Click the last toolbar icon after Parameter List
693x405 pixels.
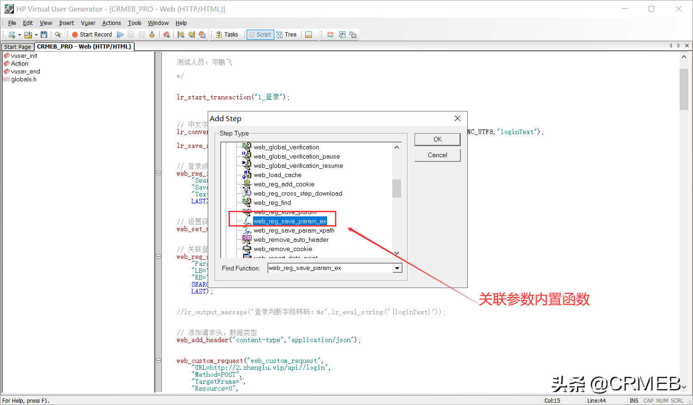[x=353, y=35]
